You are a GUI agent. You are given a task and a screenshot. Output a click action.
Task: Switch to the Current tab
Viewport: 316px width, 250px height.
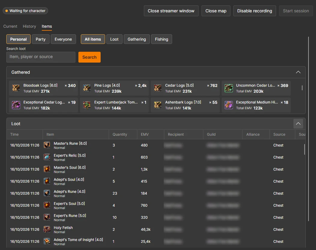click(10, 26)
